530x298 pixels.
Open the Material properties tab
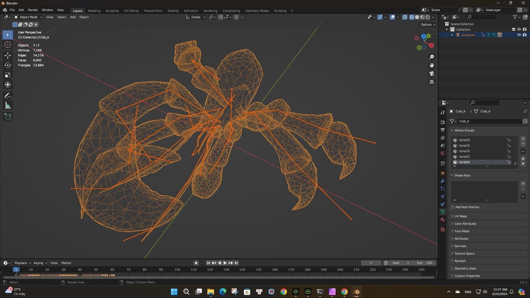tap(443, 220)
